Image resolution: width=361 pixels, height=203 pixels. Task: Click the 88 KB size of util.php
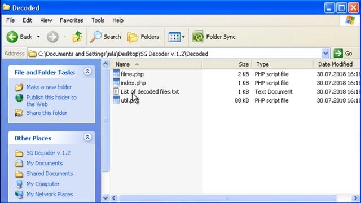pyautogui.click(x=242, y=100)
